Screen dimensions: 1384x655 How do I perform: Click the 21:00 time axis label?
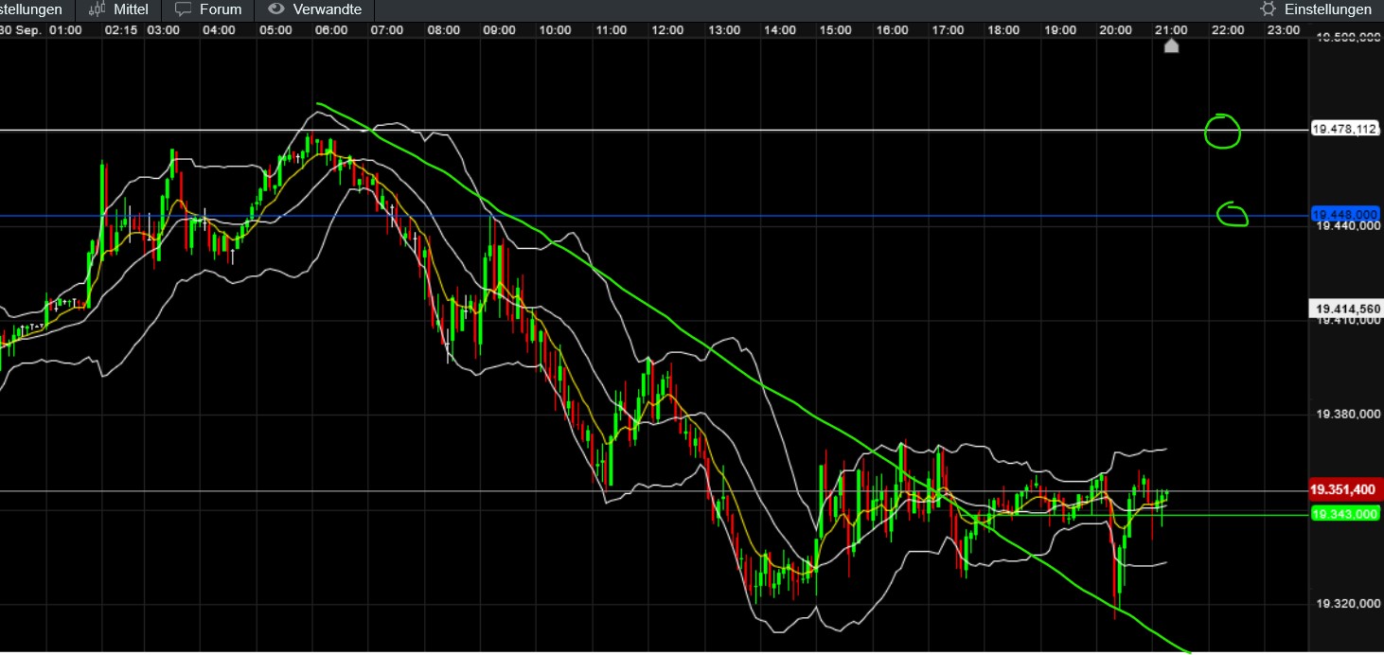tap(1172, 30)
